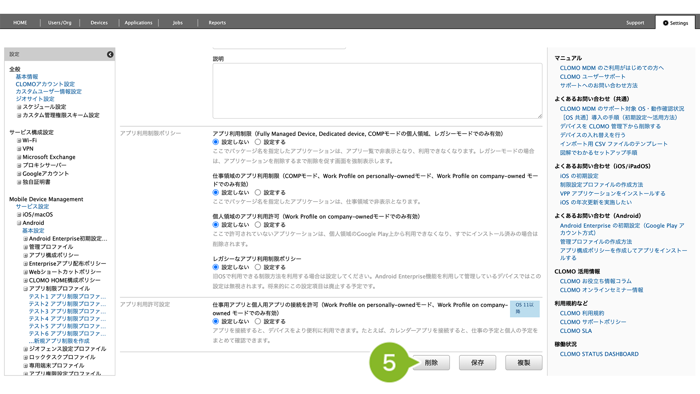Viewport: 700px width, 394px height.
Task: Expand the VPN tree node
Action: click(19, 149)
